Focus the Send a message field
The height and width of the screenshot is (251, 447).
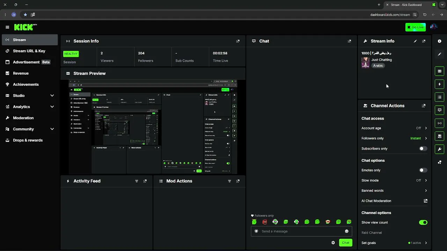pos(301,231)
